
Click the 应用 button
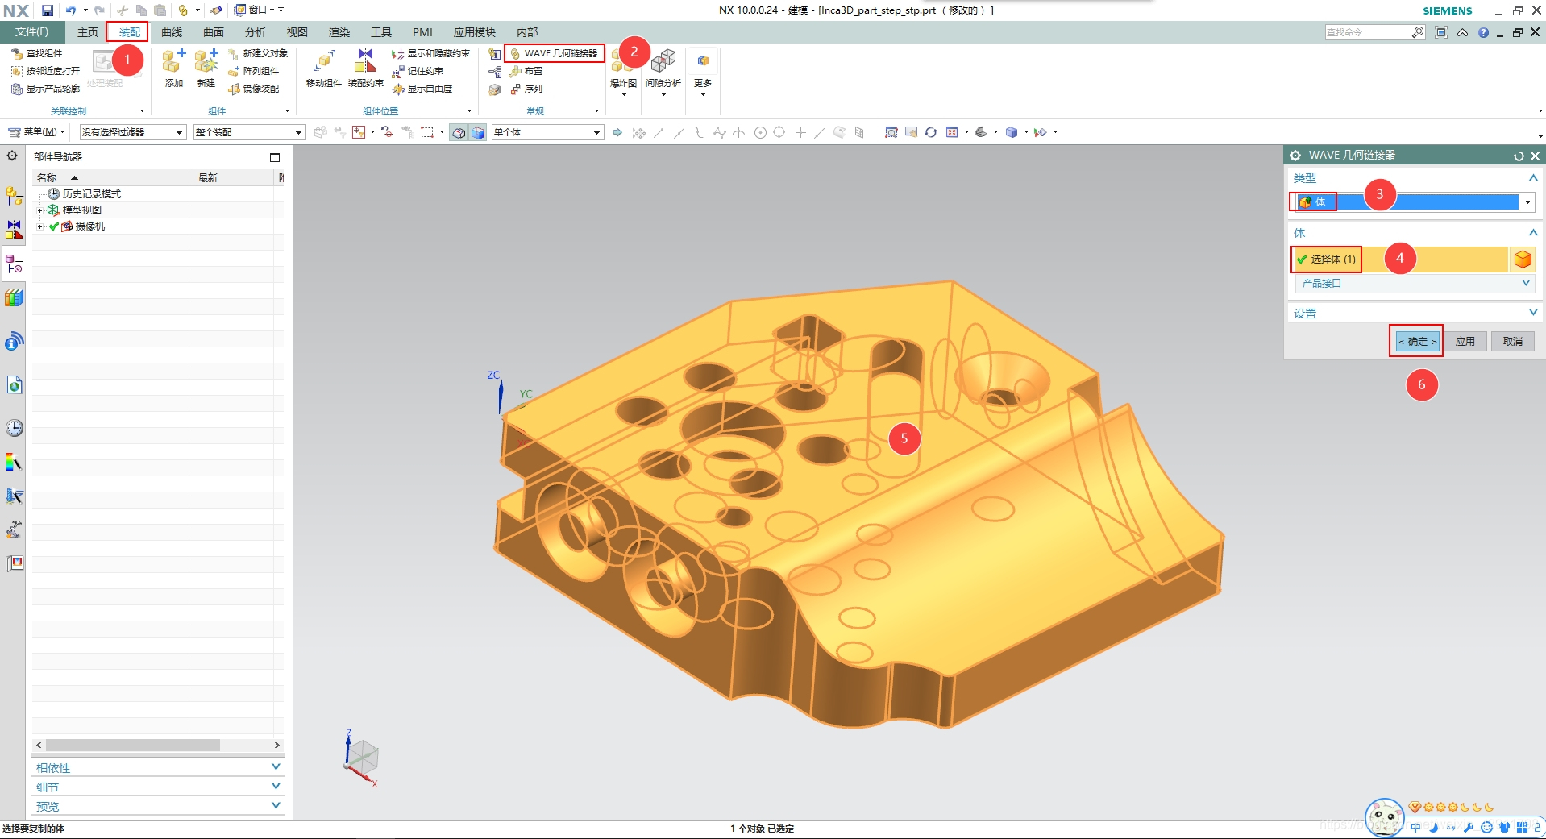coord(1465,342)
